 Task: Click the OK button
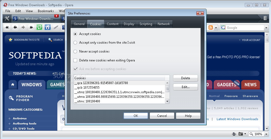click(x=136, y=116)
